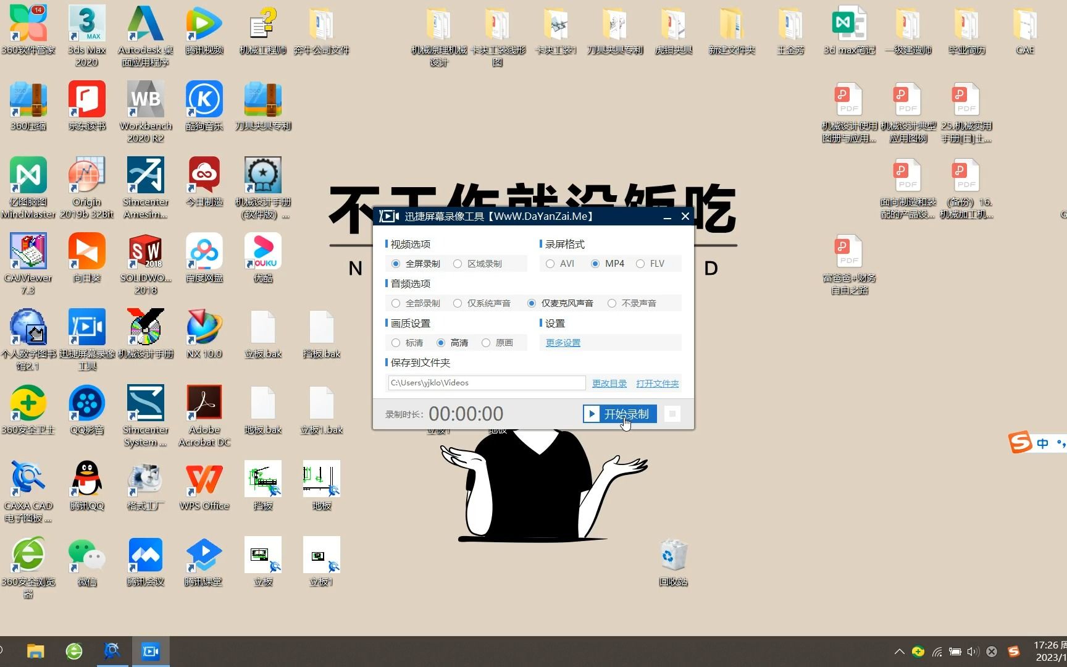Open 360安全浏览器 desktop icon
The height and width of the screenshot is (667, 1067).
pyautogui.click(x=28, y=568)
